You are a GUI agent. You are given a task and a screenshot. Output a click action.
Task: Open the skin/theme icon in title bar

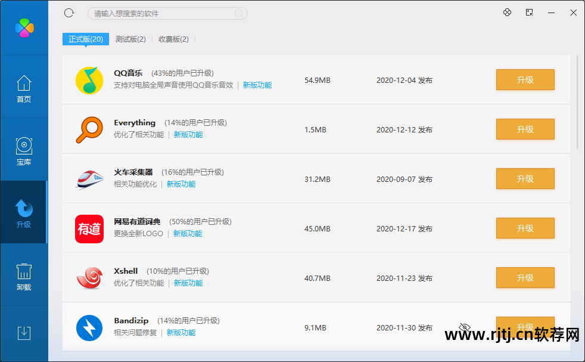click(507, 13)
